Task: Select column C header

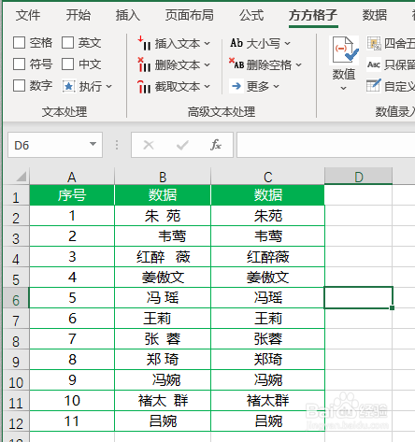Action: click(268, 177)
